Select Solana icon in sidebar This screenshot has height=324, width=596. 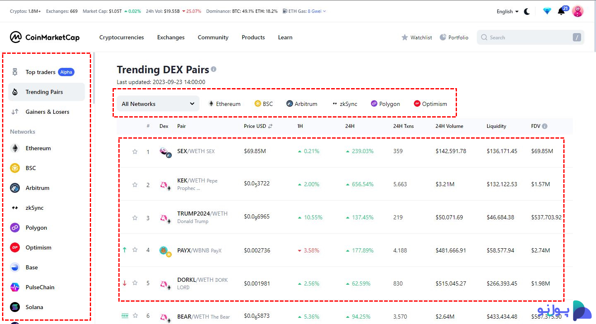click(15, 307)
